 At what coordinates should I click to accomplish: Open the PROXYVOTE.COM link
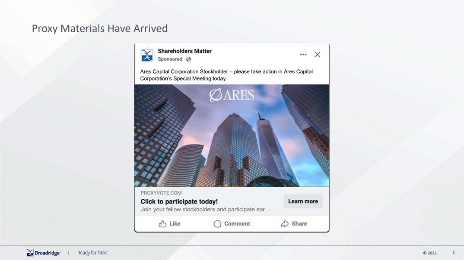161,193
